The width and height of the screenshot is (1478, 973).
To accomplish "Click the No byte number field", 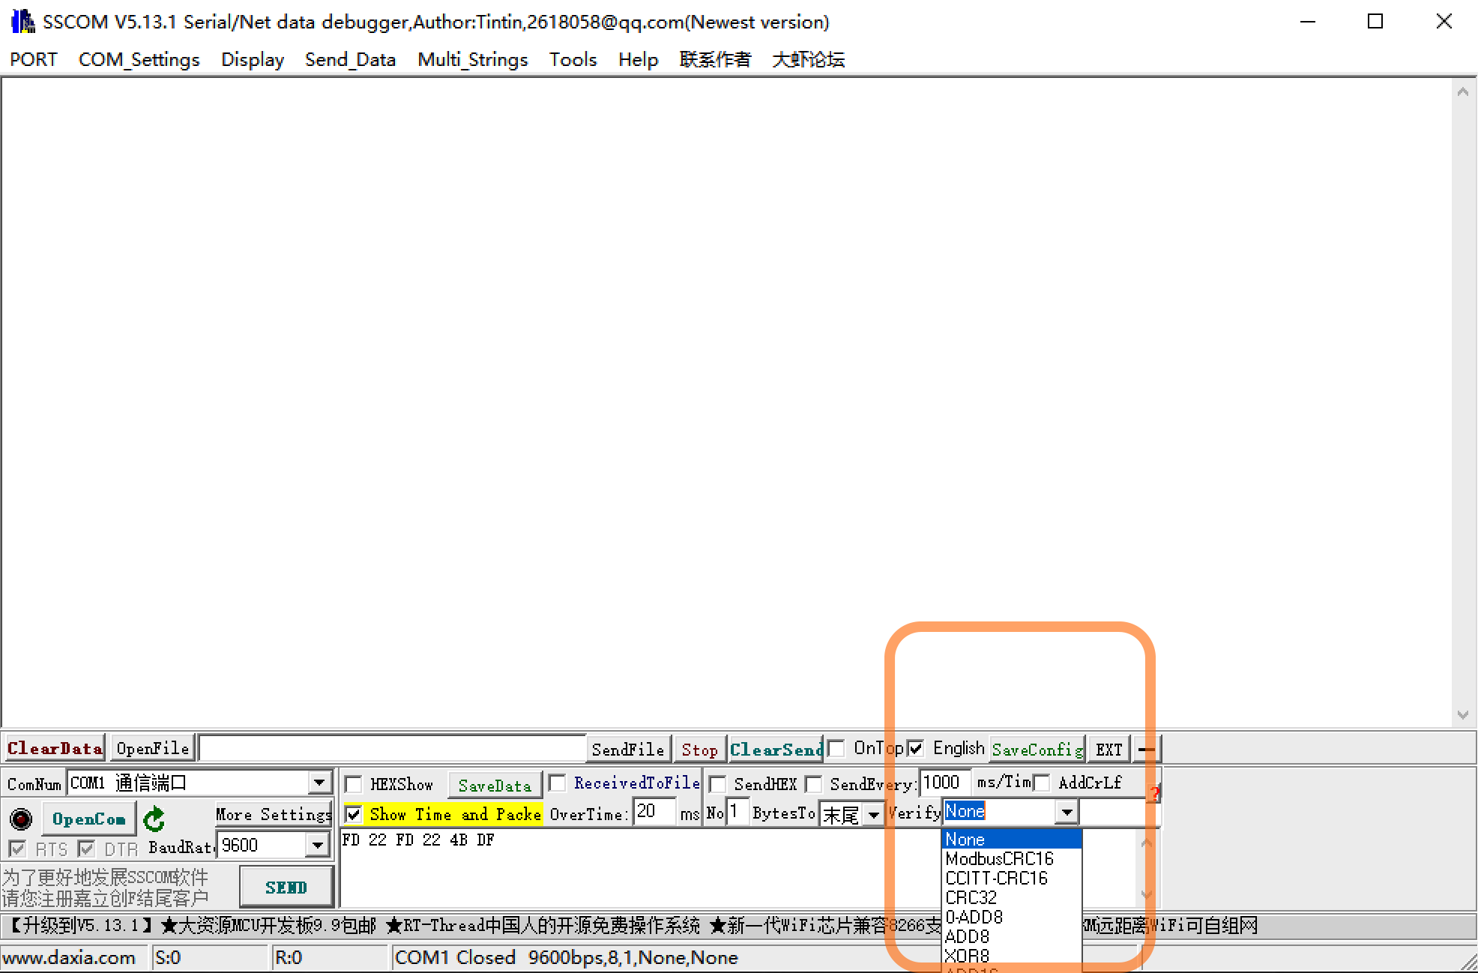I will click(737, 812).
